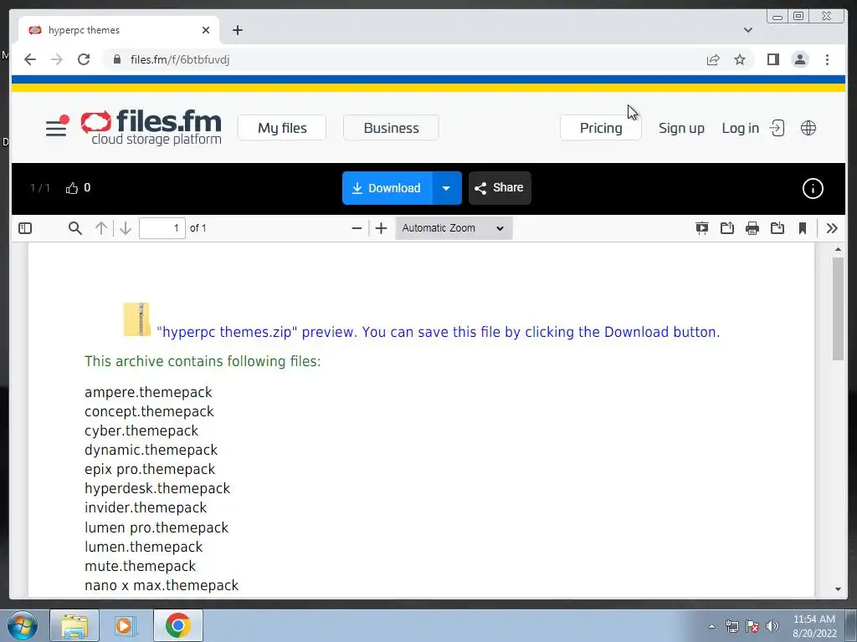Click 'invider.themepack' text
The width and height of the screenshot is (857, 642).
point(146,507)
